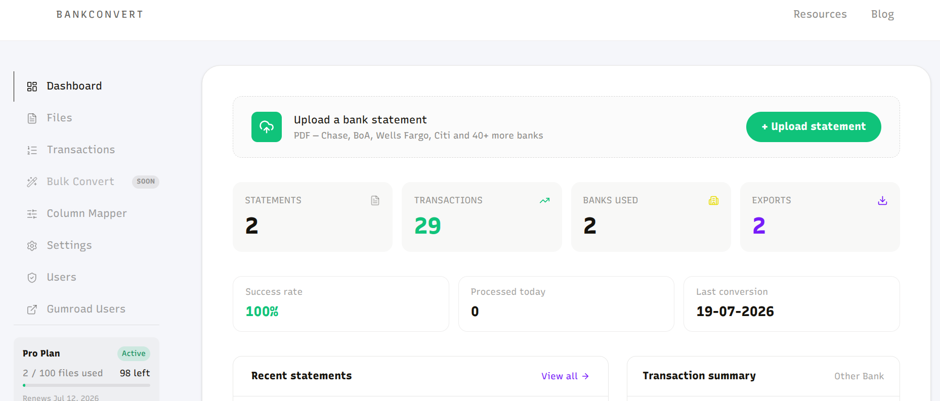940x401 pixels.
Task: Click the Exports download icon
Action: pyautogui.click(x=882, y=201)
